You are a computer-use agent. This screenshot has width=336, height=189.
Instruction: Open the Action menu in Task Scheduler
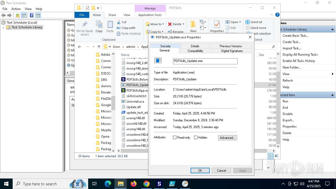pyautogui.click(x=16, y=9)
